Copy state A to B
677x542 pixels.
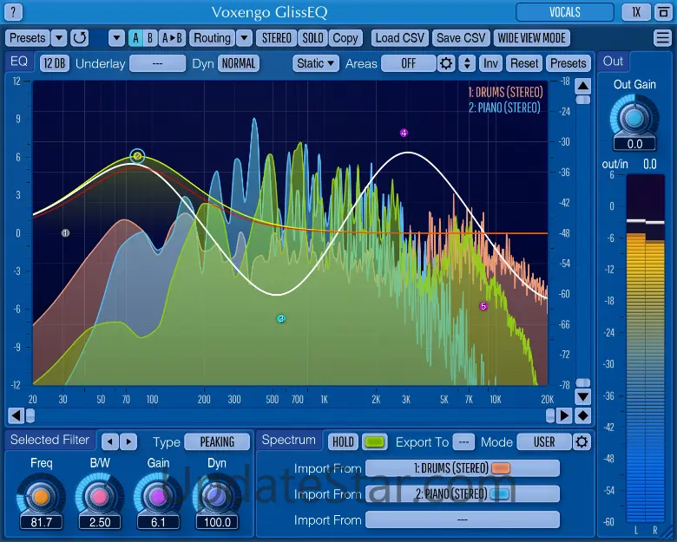(x=172, y=38)
